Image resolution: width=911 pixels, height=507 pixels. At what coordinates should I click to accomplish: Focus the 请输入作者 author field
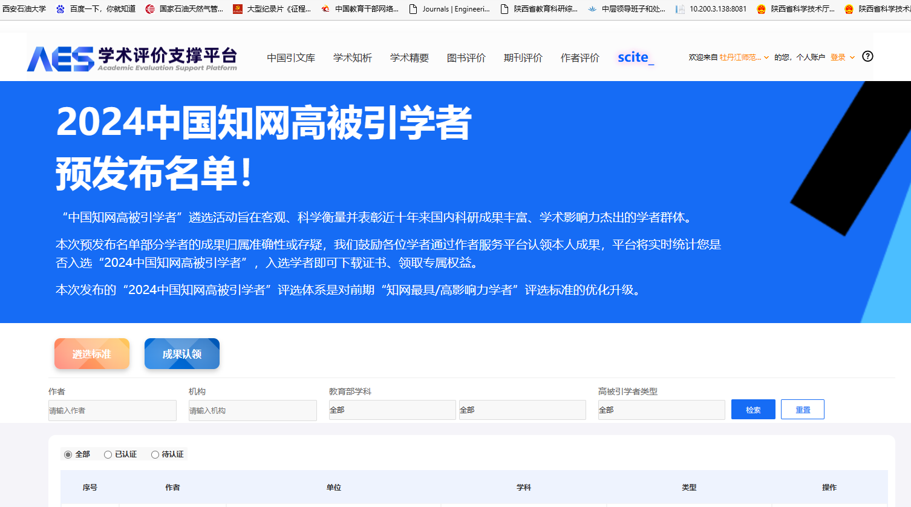(113, 410)
